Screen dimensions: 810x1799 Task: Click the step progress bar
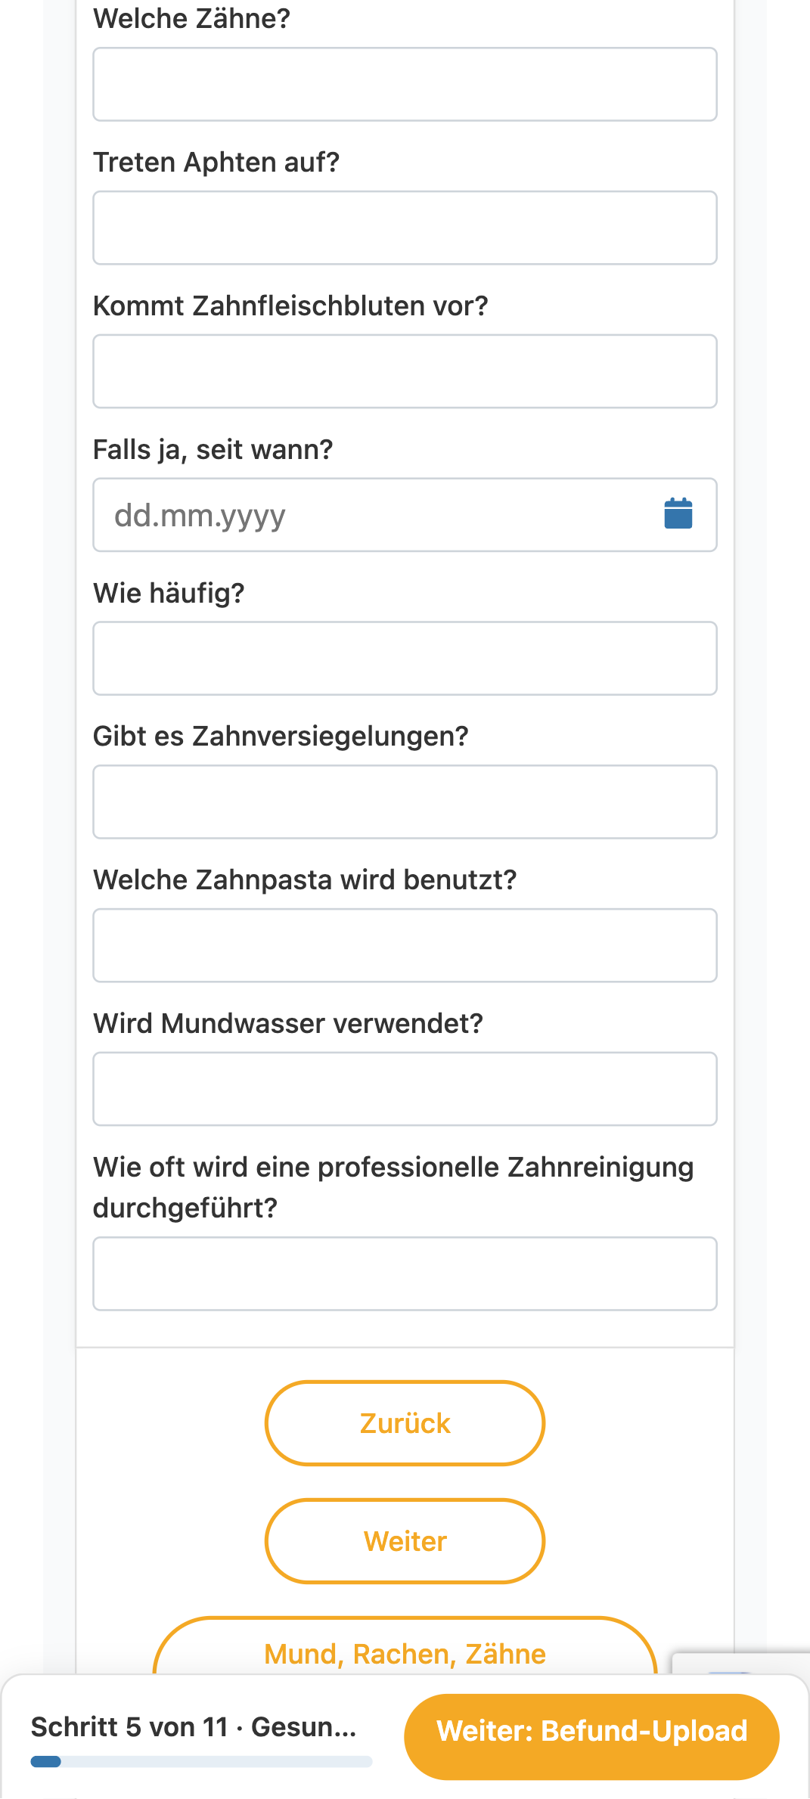(201, 1762)
